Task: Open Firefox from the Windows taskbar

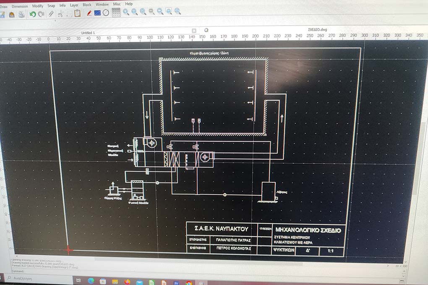Action: tap(127, 281)
